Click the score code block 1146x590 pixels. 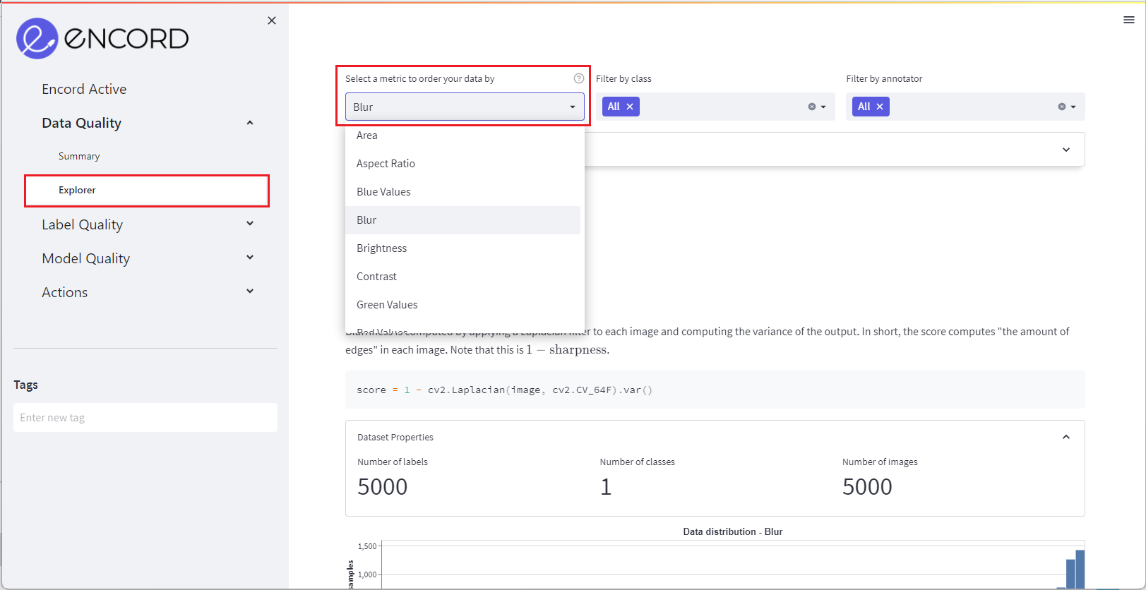715,390
